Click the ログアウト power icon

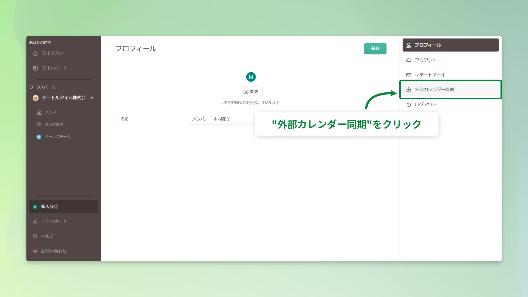coord(409,104)
